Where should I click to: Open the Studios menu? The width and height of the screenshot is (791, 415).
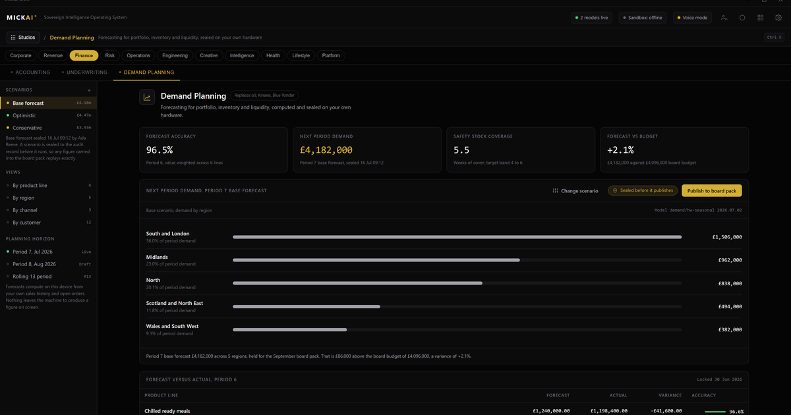click(23, 38)
